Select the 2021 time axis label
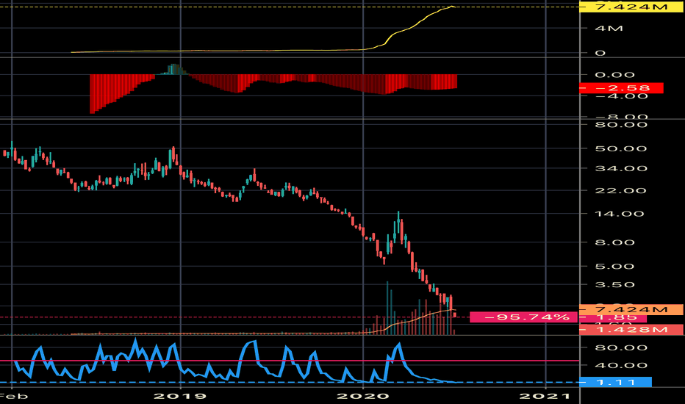685x404 pixels. click(545, 396)
